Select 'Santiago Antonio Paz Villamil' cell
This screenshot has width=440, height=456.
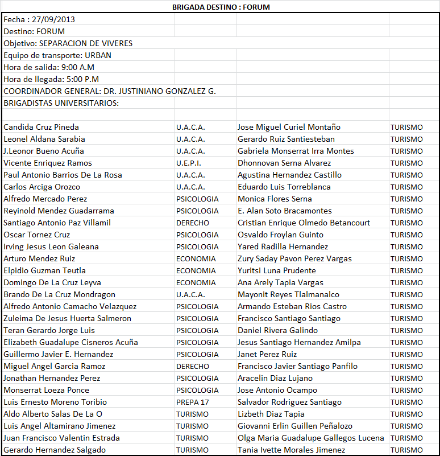(x=57, y=223)
